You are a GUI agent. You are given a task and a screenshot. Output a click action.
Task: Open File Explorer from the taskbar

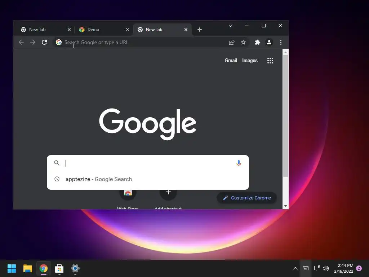27,268
